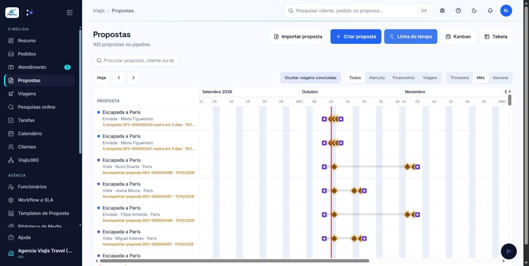Click Importar proposta button
The height and width of the screenshot is (266, 529).
(x=298, y=36)
